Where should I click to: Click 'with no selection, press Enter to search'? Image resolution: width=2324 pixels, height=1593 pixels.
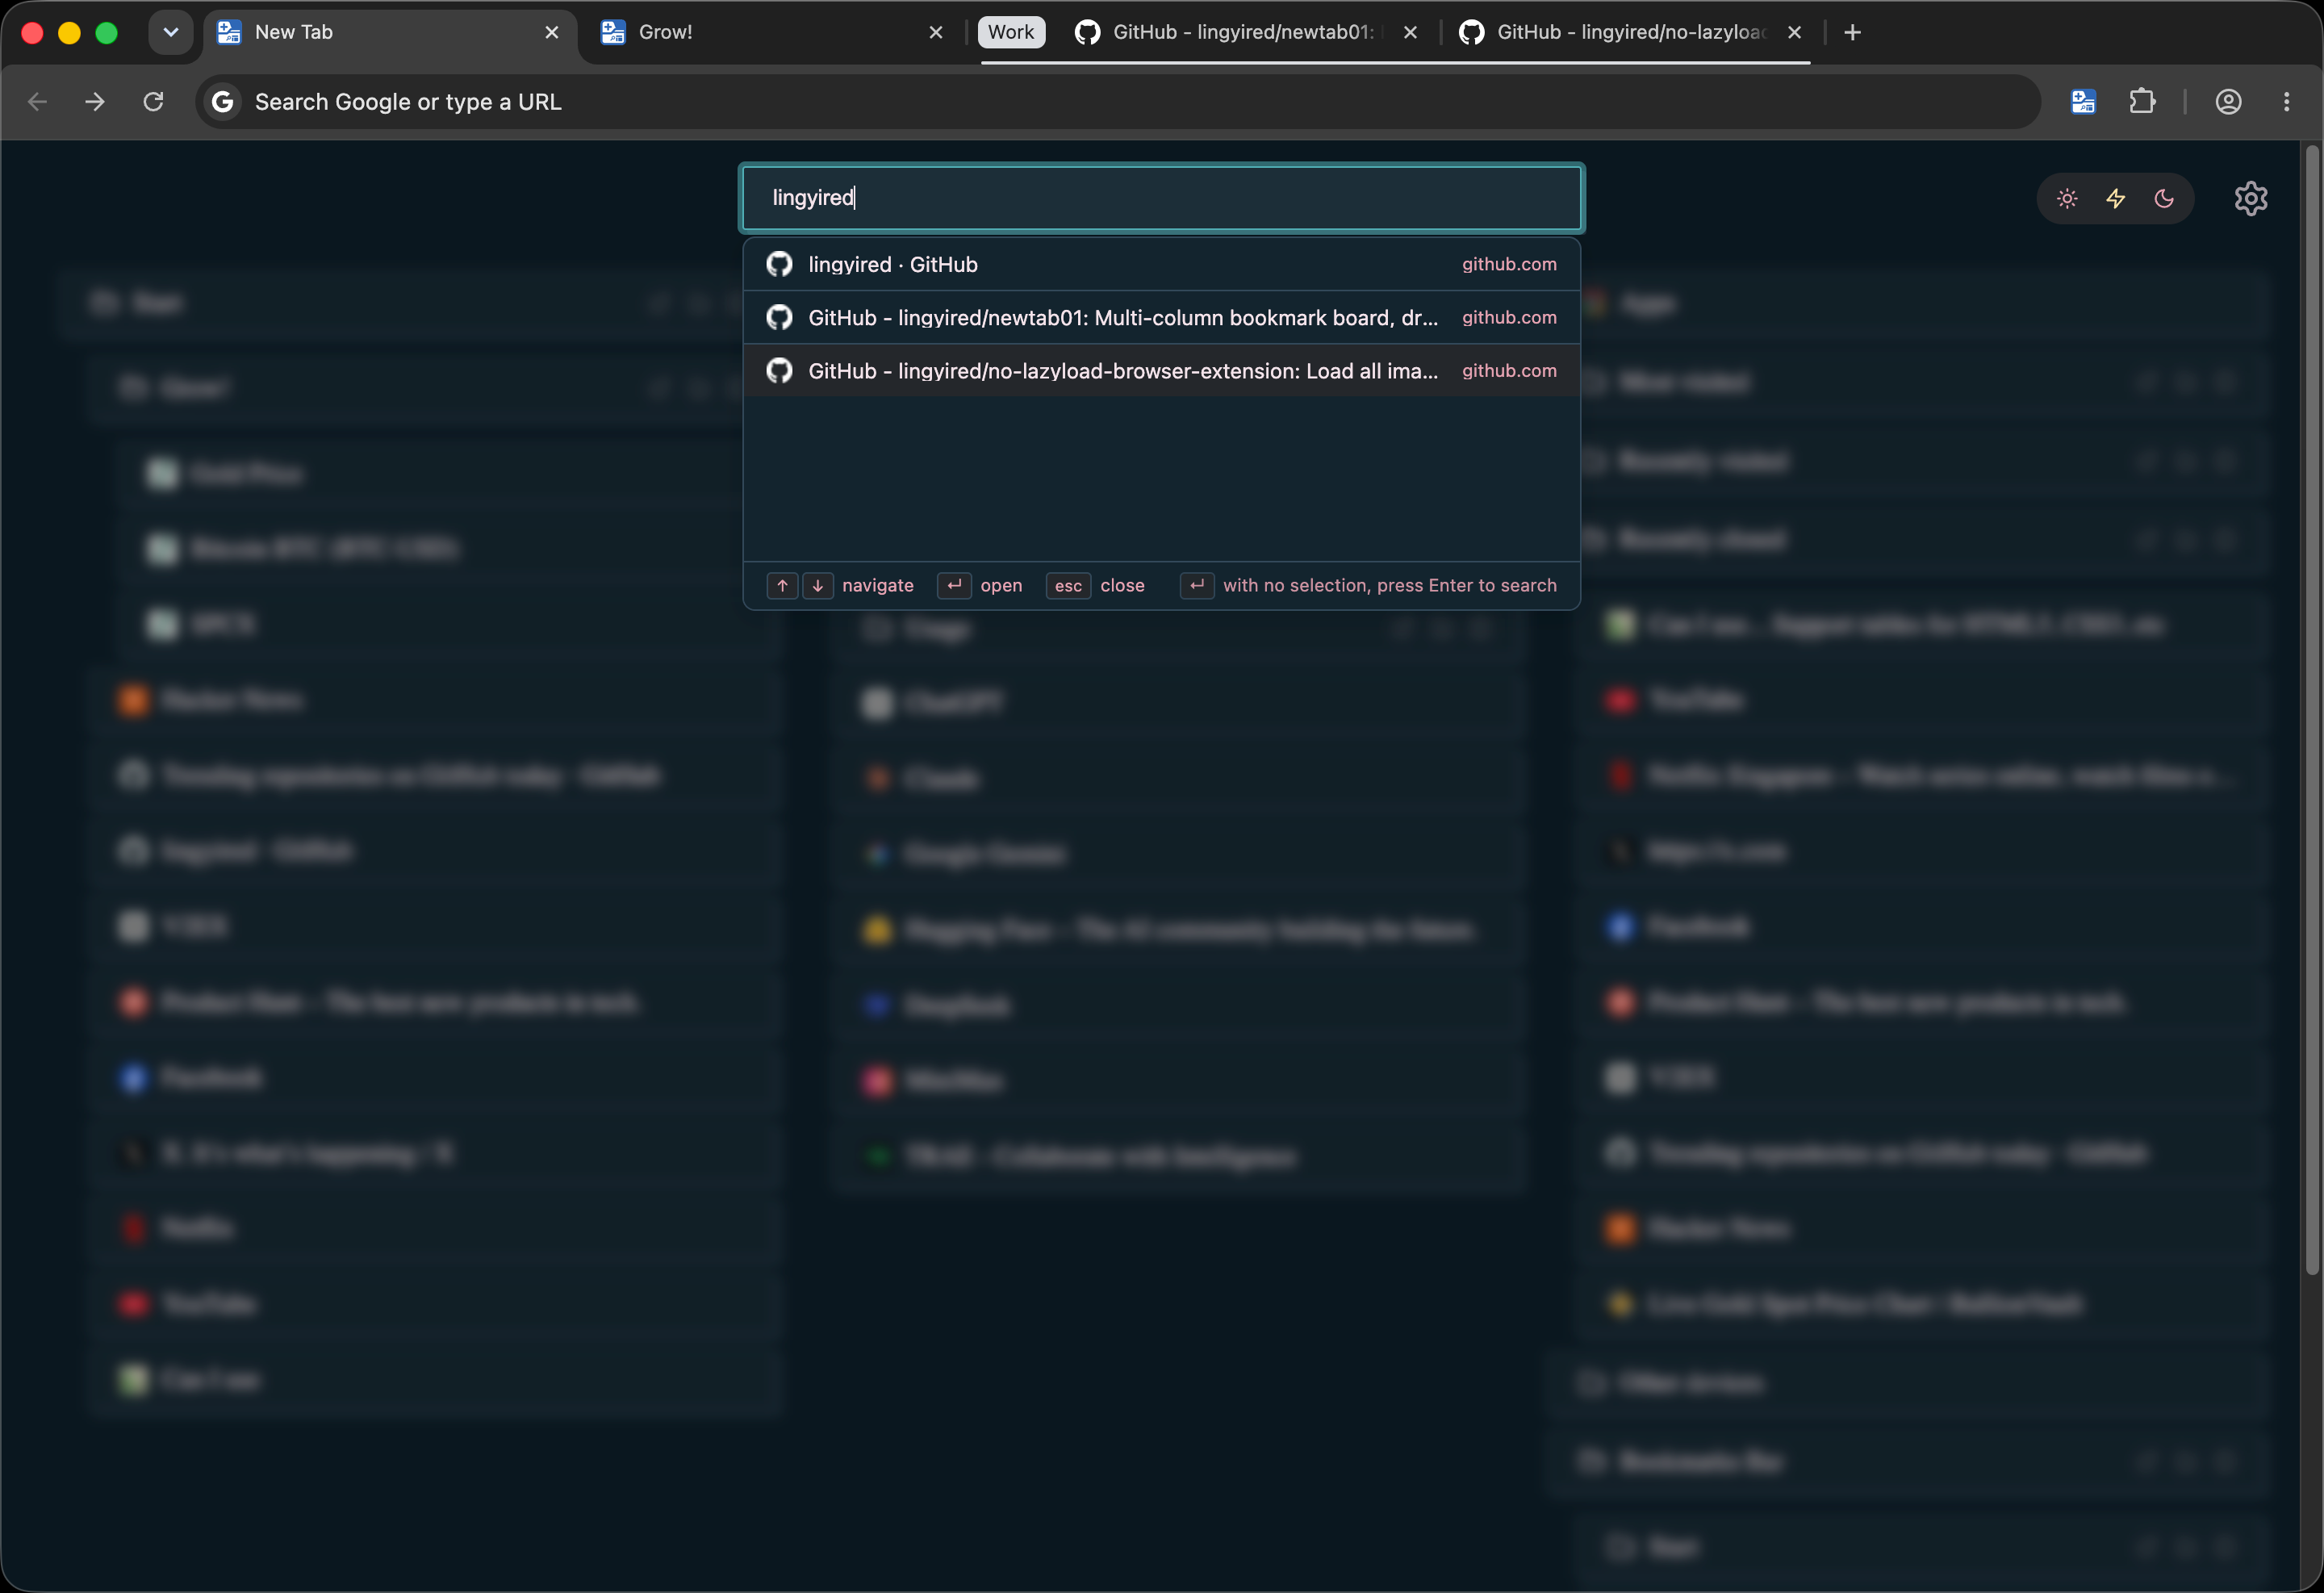pos(1390,586)
